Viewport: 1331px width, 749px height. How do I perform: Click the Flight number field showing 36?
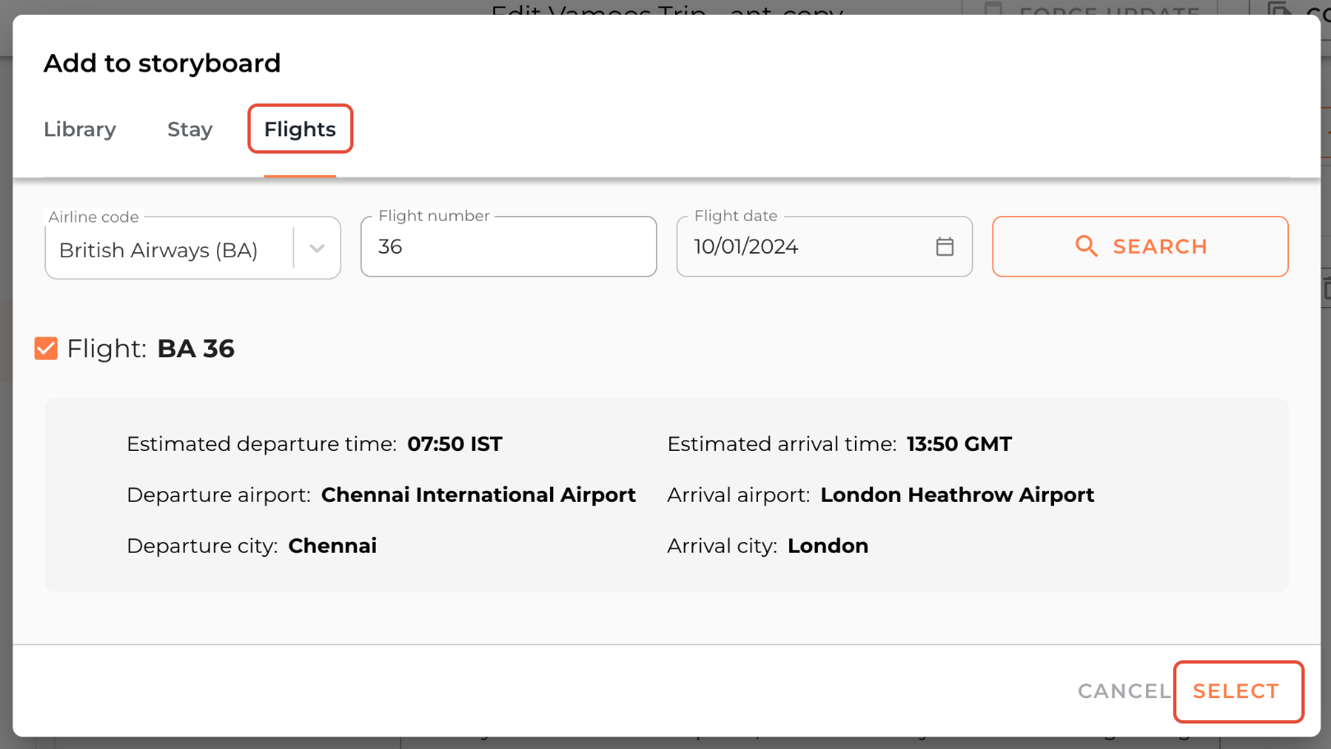(x=508, y=246)
